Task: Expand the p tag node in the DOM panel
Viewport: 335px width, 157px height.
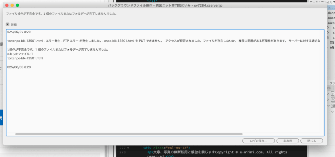Action: pos(328,94)
